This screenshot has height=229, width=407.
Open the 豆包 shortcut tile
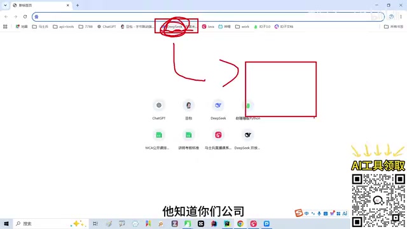[188, 106]
